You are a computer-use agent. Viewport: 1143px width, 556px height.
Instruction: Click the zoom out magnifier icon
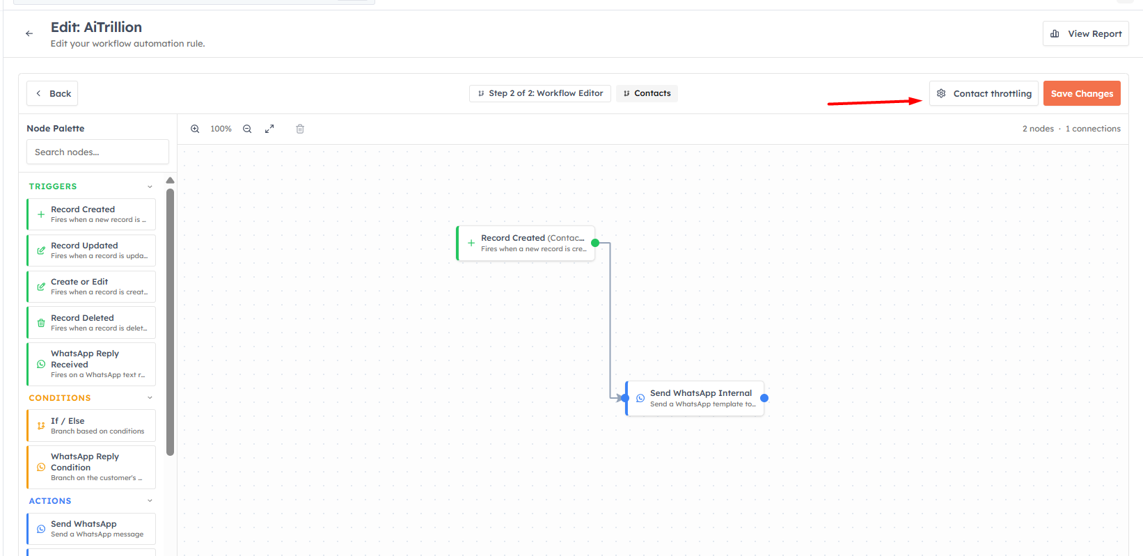point(247,129)
